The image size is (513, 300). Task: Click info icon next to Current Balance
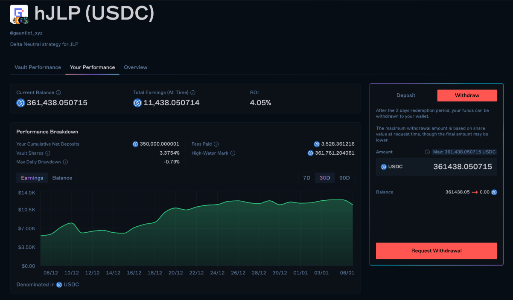58,92
